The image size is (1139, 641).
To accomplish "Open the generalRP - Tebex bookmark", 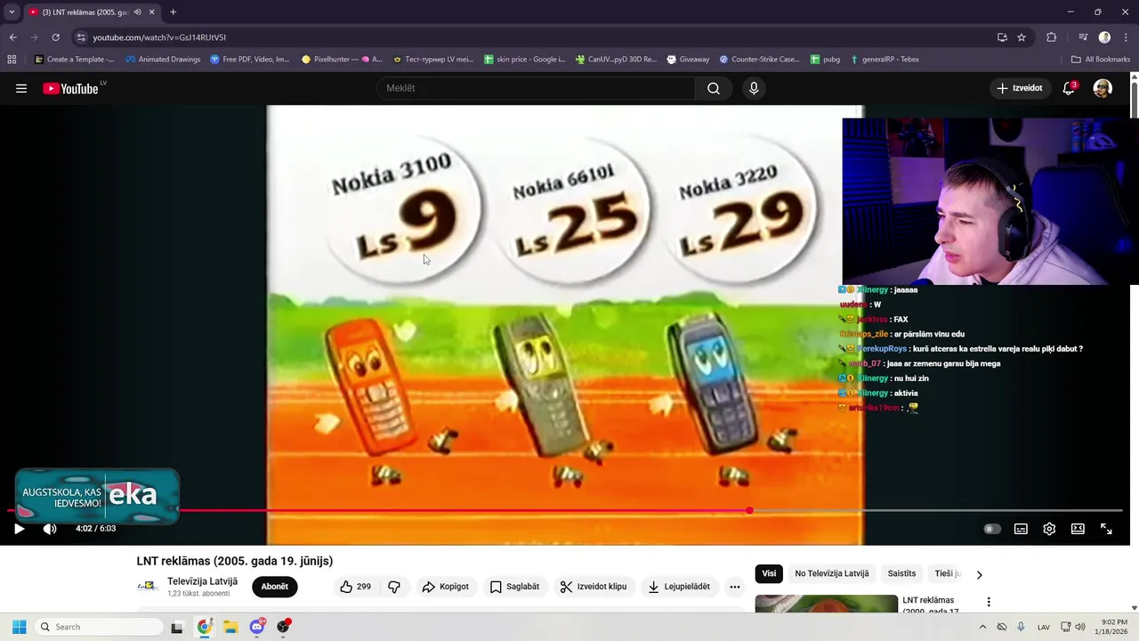I will pyautogui.click(x=885, y=60).
